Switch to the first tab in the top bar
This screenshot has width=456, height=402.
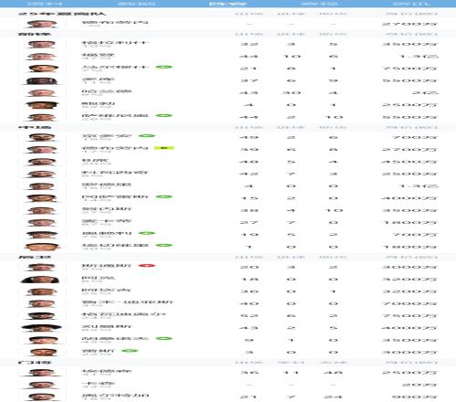(45, 4)
